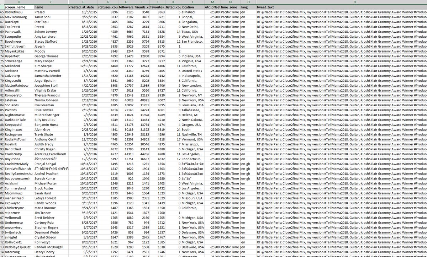Click the Summaryland screen name cell

pyautogui.click(x=19, y=188)
